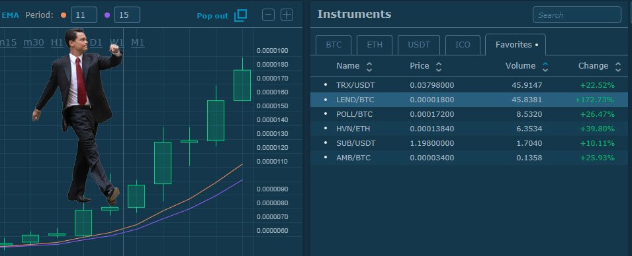Switch to the ETH tab
The image size is (632, 256).
tap(375, 45)
